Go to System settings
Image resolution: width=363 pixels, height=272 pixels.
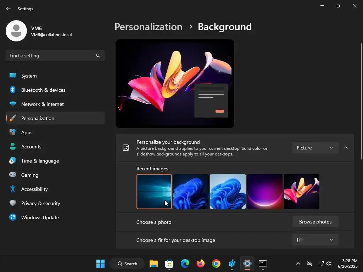(55, 76)
